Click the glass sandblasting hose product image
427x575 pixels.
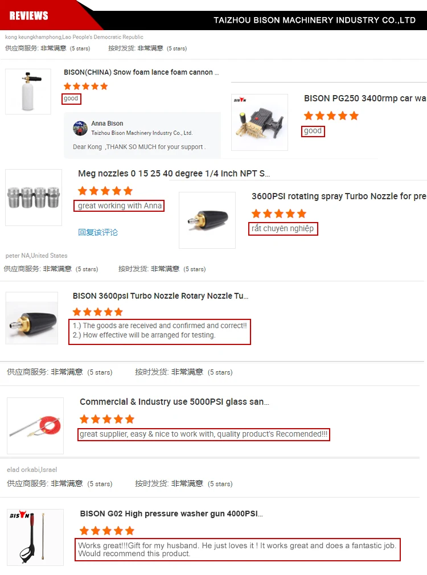point(35,426)
